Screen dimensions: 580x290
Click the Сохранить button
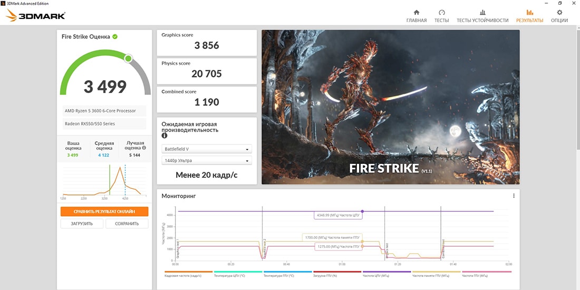click(x=127, y=224)
